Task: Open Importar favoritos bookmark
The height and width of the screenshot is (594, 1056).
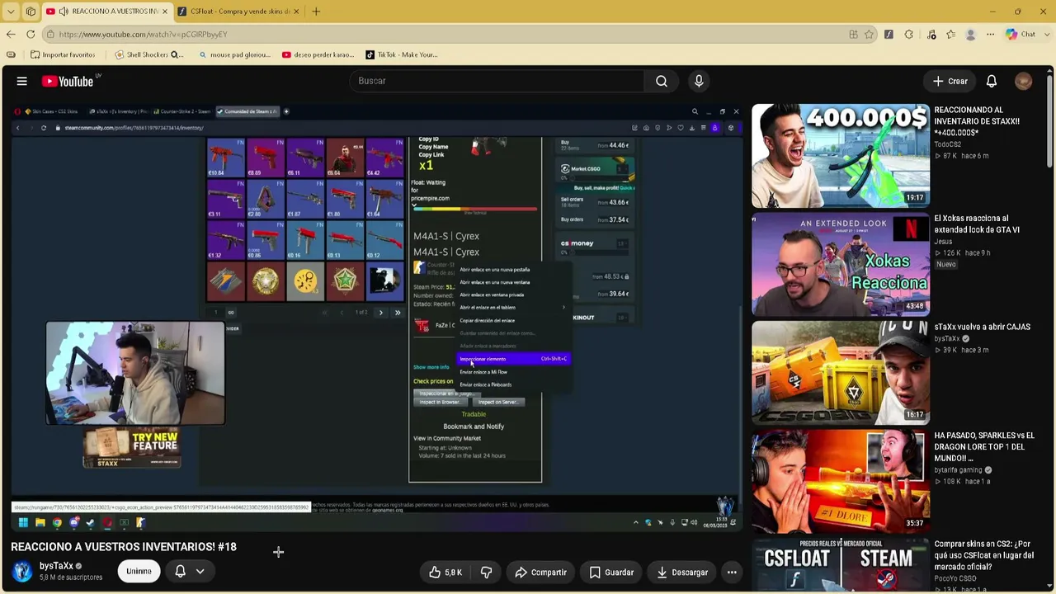Action: click(63, 54)
